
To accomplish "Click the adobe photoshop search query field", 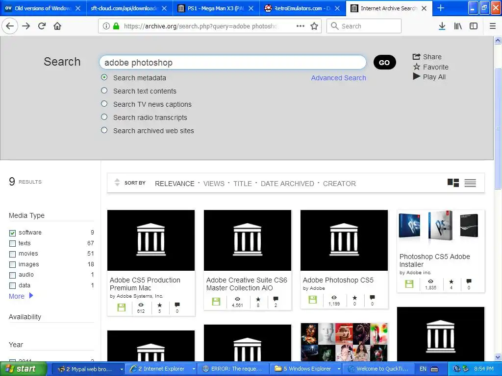I will click(233, 62).
